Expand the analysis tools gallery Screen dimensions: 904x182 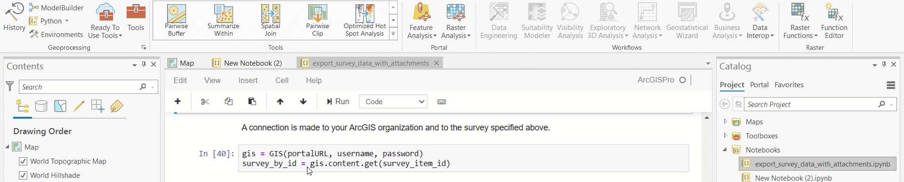click(x=393, y=34)
